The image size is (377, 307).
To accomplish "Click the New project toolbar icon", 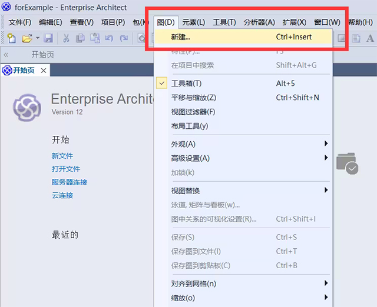I will (11, 38).
